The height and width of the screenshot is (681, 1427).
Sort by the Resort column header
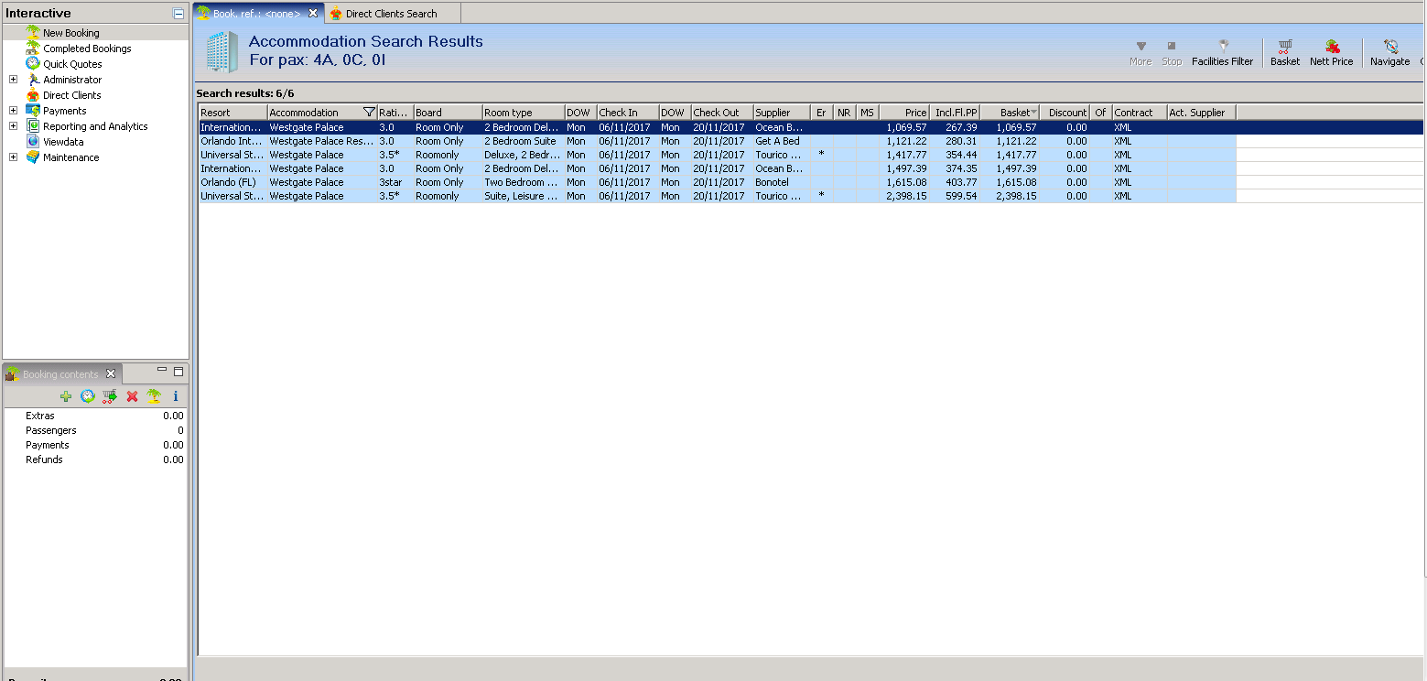233,113
